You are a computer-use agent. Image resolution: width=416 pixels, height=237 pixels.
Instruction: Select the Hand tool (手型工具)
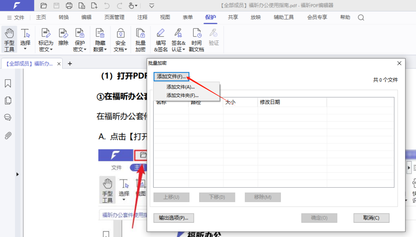(x=9, y=40)
